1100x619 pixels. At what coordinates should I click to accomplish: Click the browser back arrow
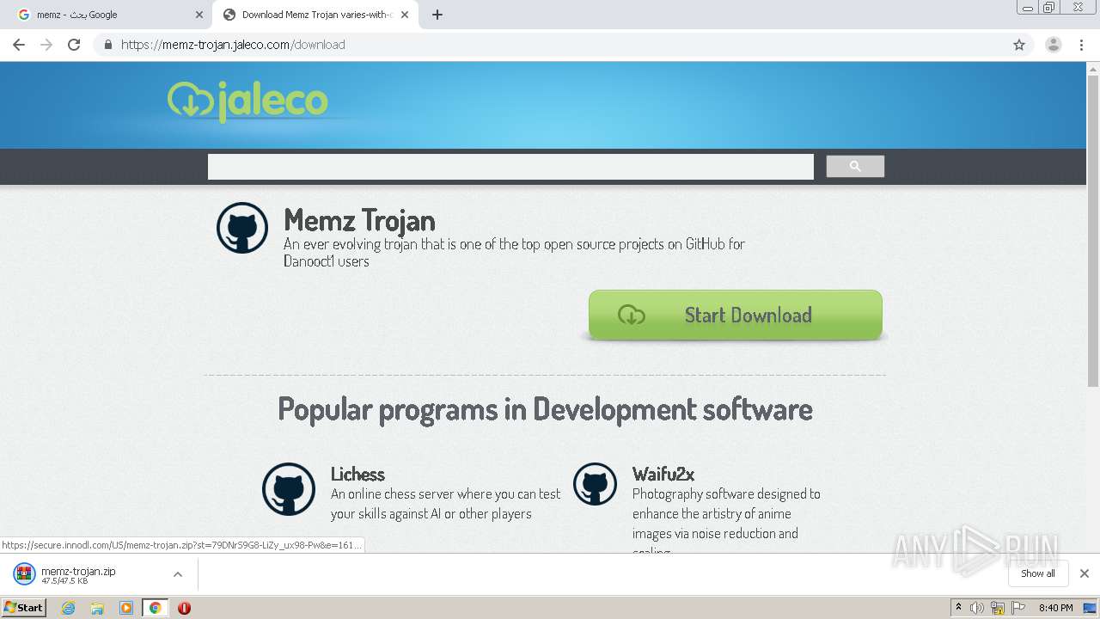pos(19,45)
